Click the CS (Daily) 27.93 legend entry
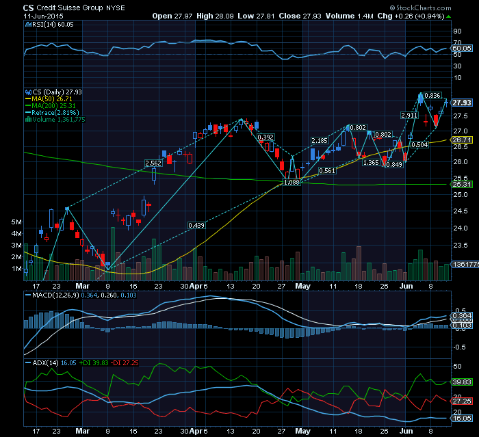 pos(57,92)
